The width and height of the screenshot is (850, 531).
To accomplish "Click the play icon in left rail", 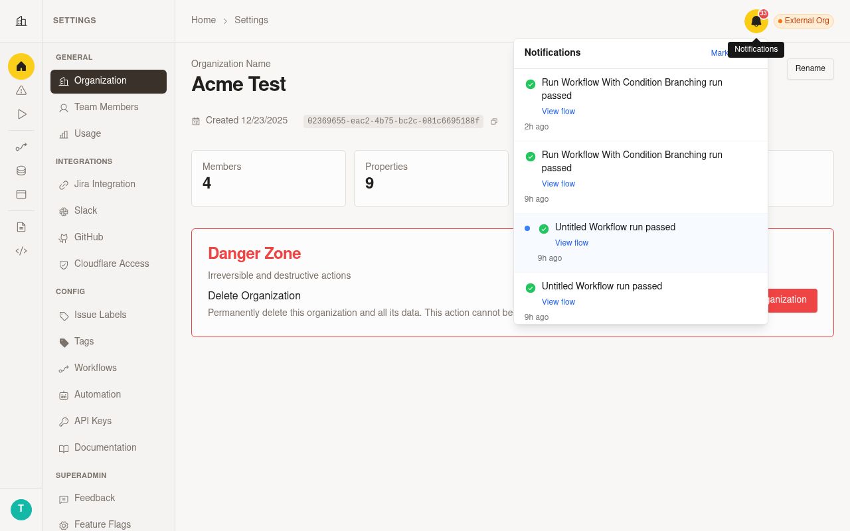I will click(x=21, y=114).
